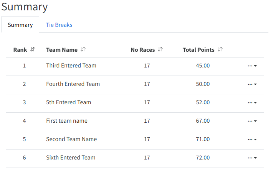The width and height of the screenshot is (273, 171).
Task: Click the Total Points column header label
Action: coord(199,50)
